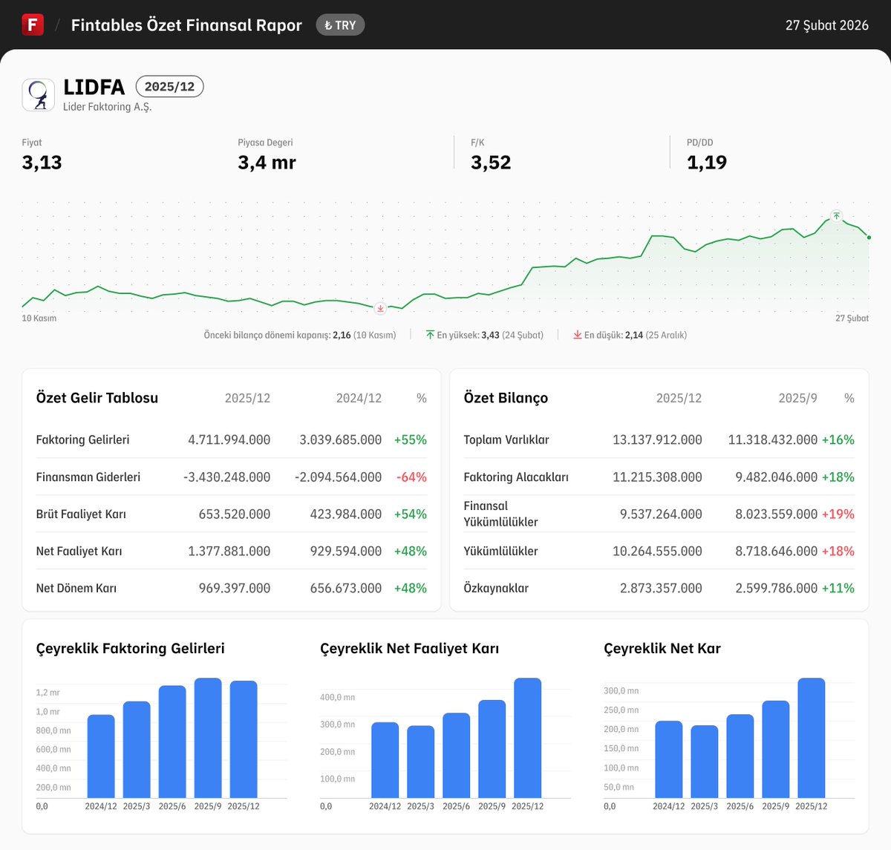Screen dimensions: 891x850
Task: Click the Özet Bilanço heading
Action: point(506,398)
